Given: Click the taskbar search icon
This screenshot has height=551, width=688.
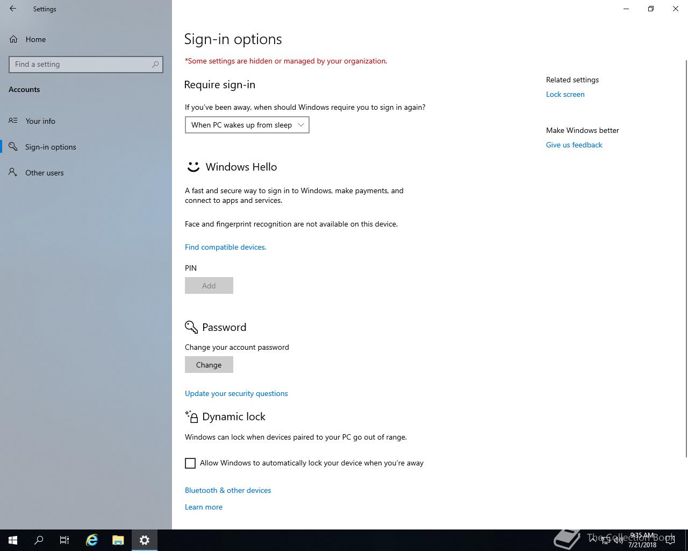Looking at the screenshot, I should click(x=39, y=540).
